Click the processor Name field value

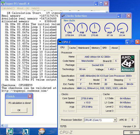(97, 57)
